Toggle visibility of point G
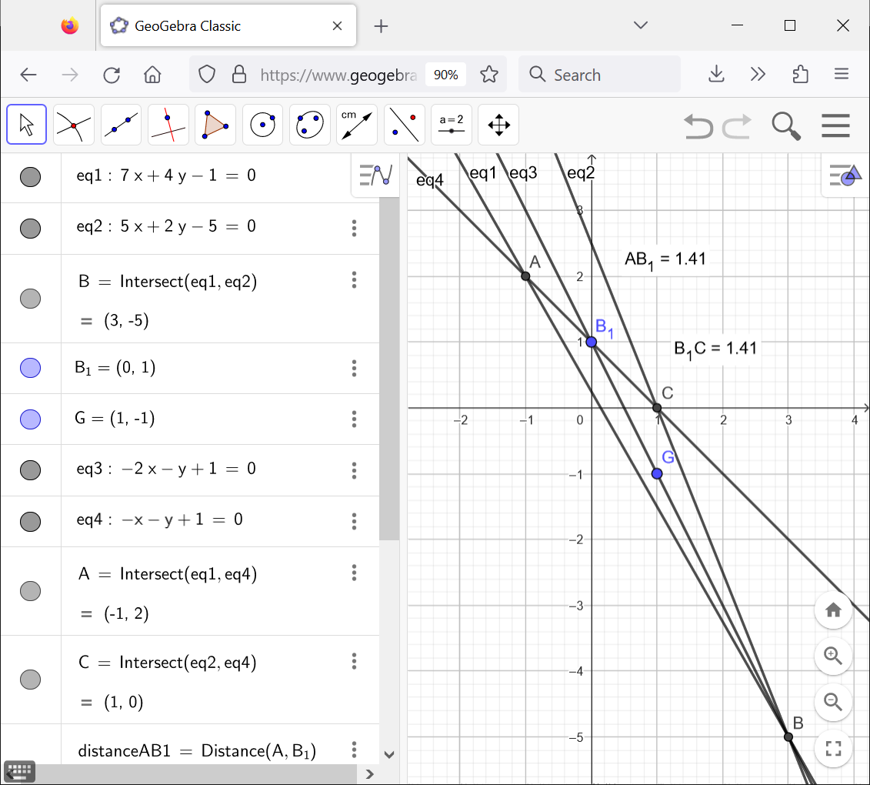This screenshot has height=785, width=870. click(x=31, y=419)
